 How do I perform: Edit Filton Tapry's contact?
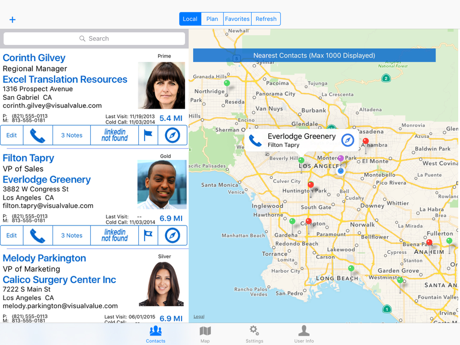tap(12, 235)
